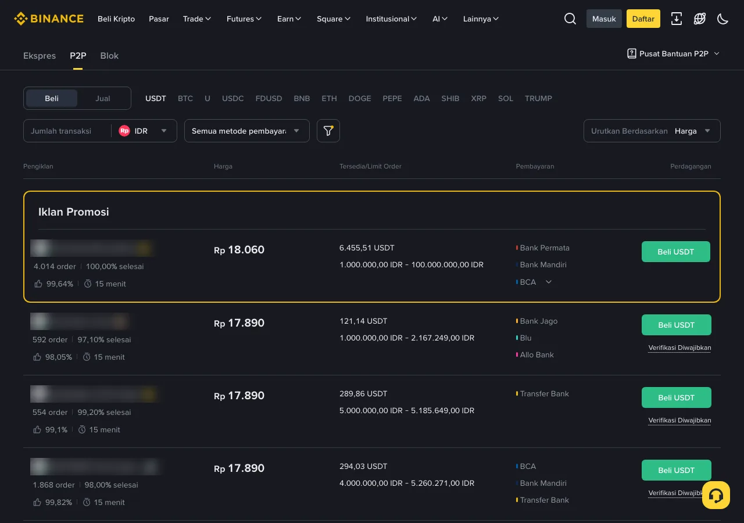Select the BNB coin tab
The height and width of the screenshot is (523, 744).
pyautogui.click(x=302, y=98)
